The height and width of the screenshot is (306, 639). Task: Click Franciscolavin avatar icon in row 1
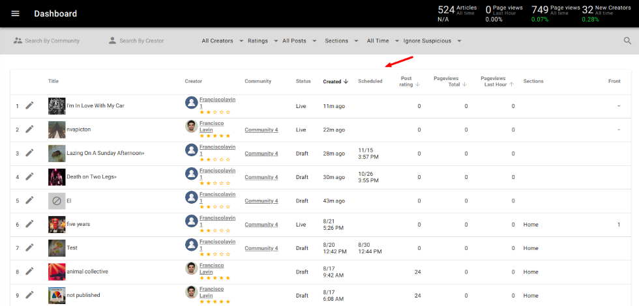tap(192, 103)
